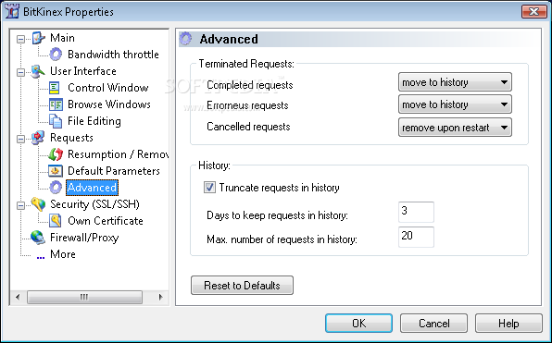The height and width of the screenshot is (343, 552).
Task: Click the gear icon beside Advanced in tree
Action: point(56,188)
